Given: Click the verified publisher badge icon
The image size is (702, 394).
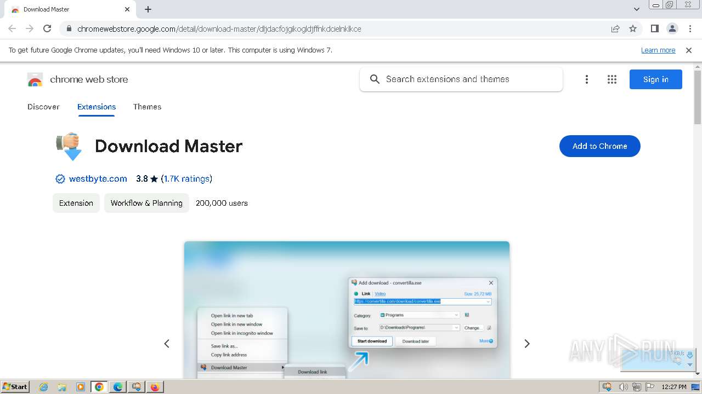Looking at the screenshot, I should click(x=60, y=179).
